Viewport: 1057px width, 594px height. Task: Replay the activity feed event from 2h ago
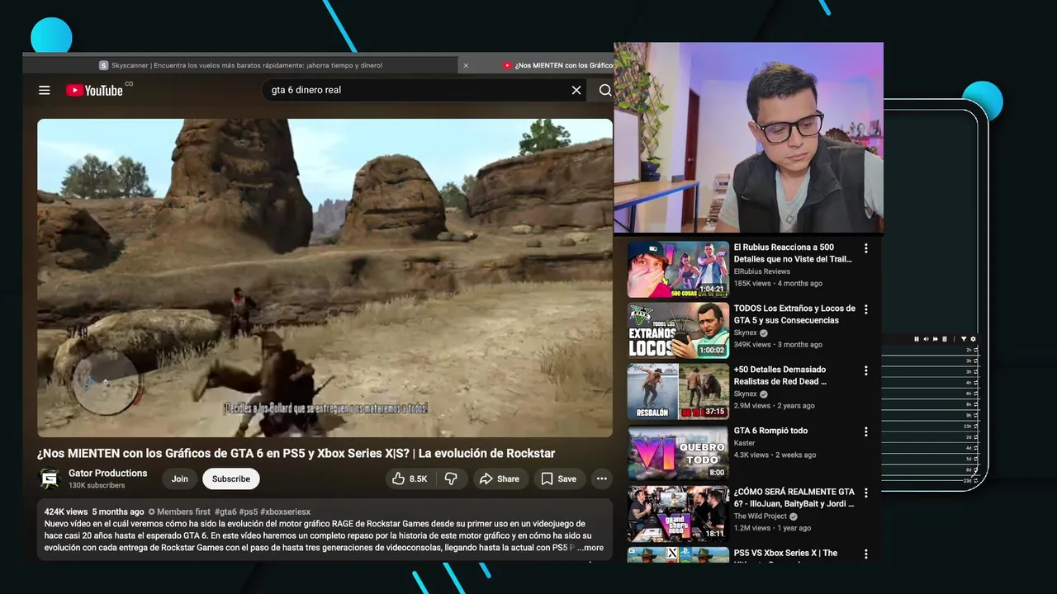pyautogui.click(x=976, y=350)
